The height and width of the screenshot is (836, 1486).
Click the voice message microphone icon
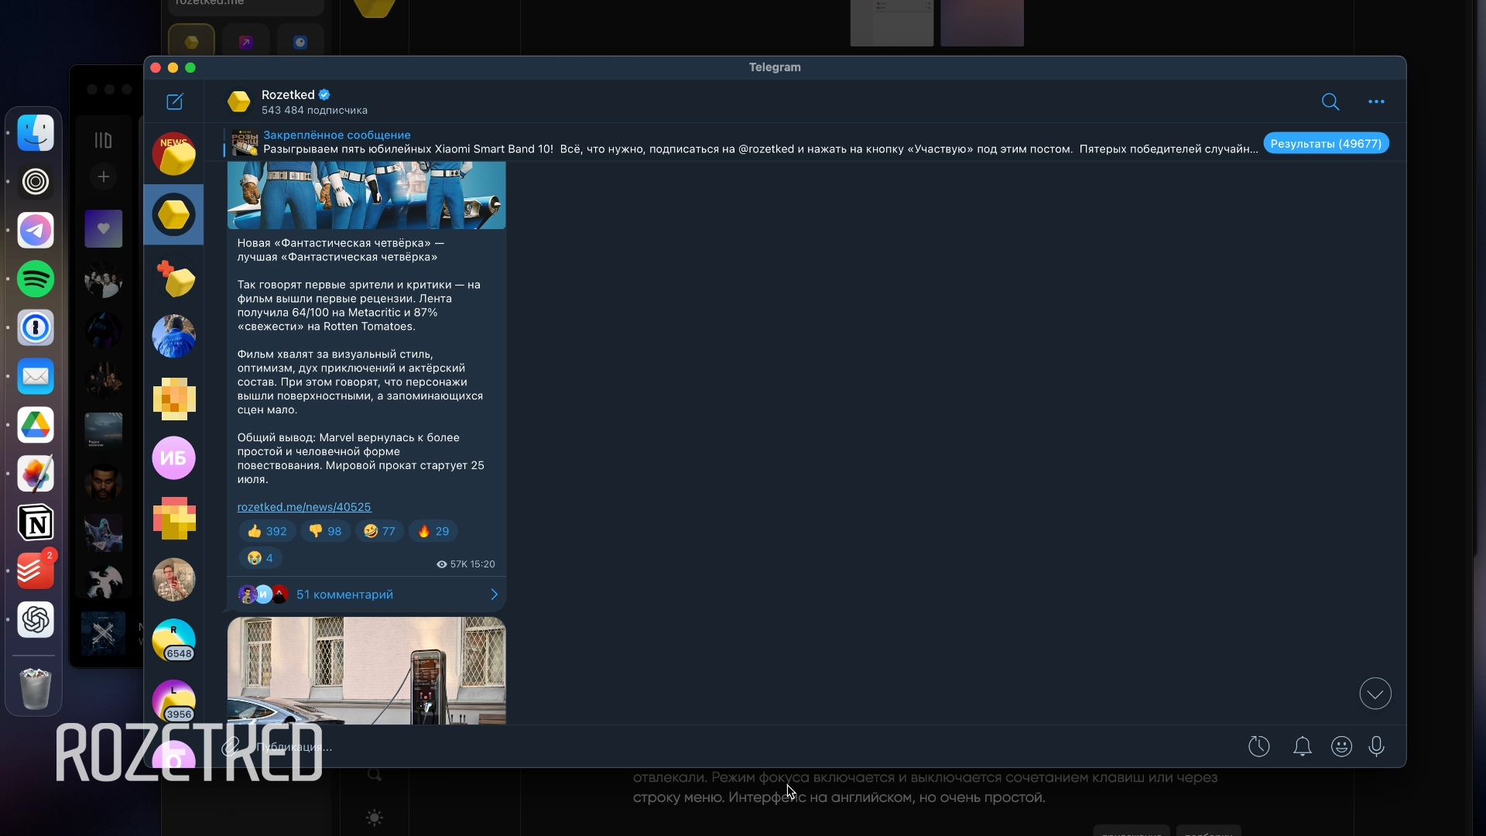coord(1377,746)
